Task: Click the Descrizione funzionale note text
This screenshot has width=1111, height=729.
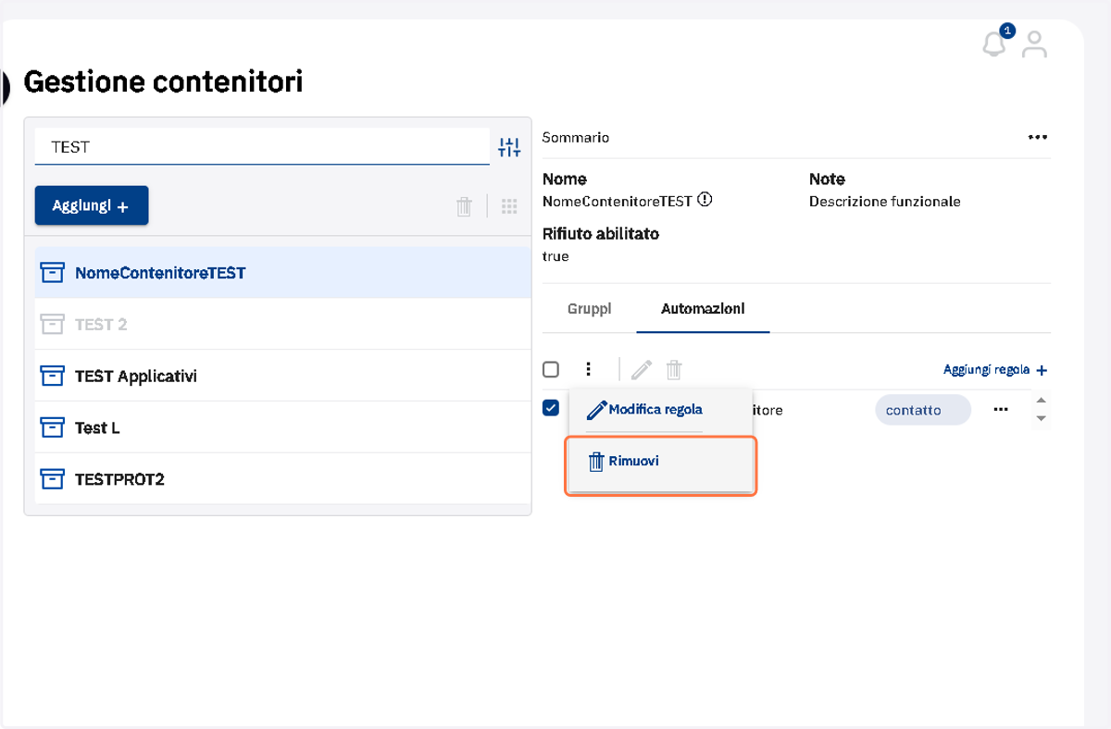Action: tap(884, 202)
